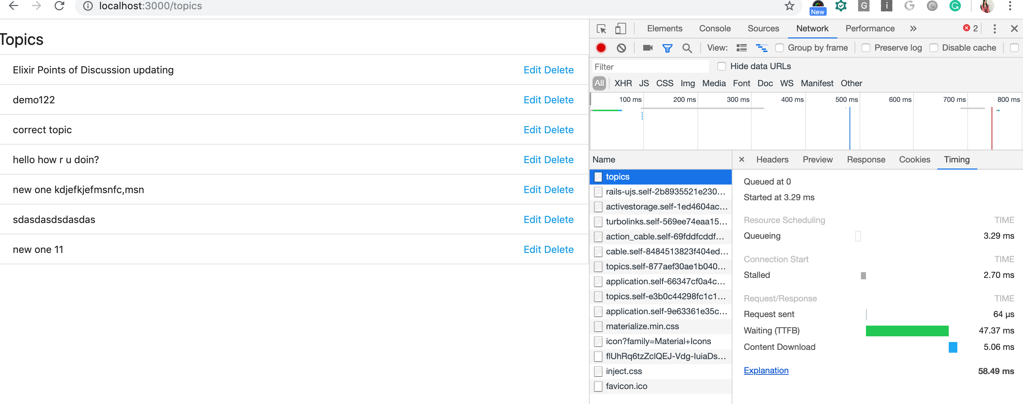Click the blue DOMContentLoaded line in overview
This screenshot has height=404, width=1023.
tap(850, 128)
